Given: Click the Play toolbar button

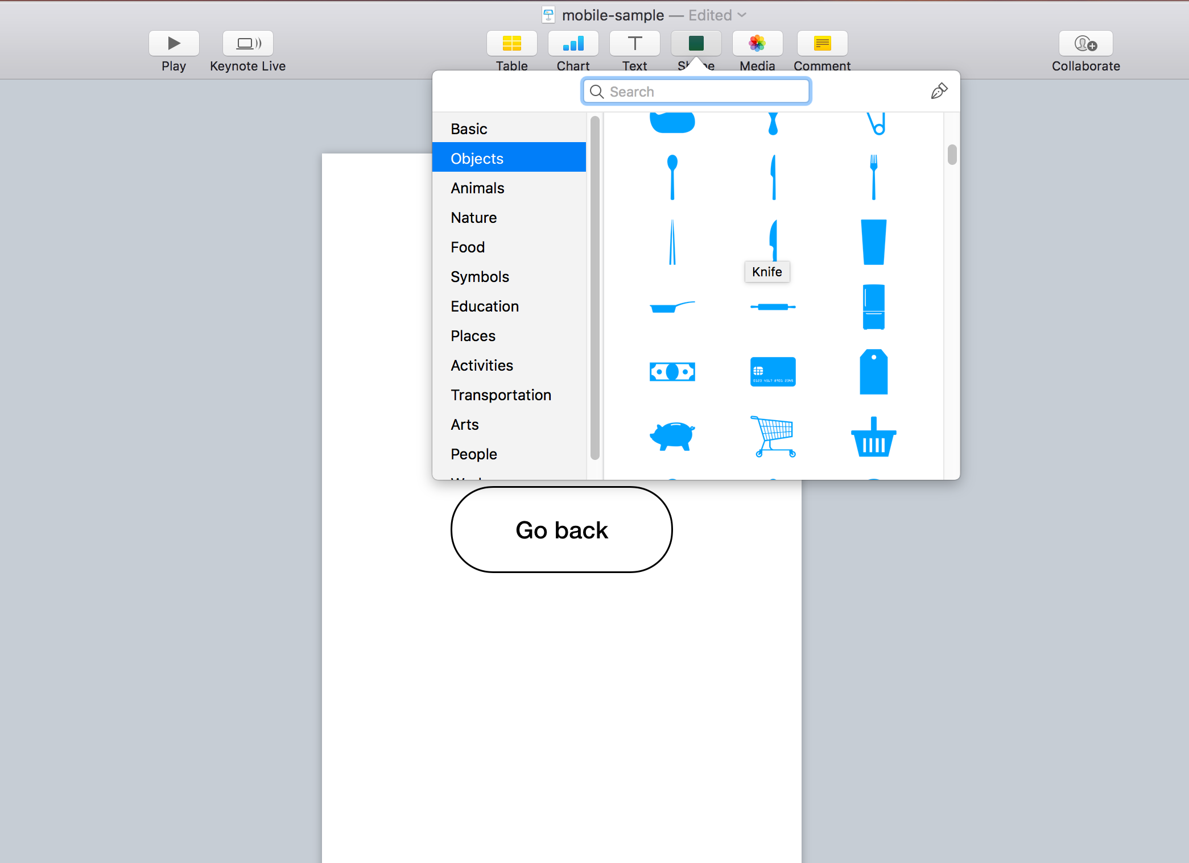Looking at the screenshot, I should click(174, 44).
